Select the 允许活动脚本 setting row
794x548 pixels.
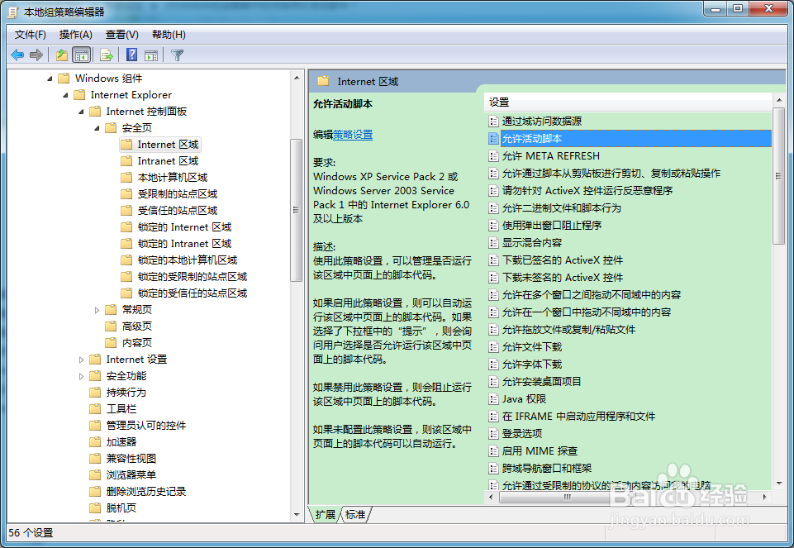point(635,139)
